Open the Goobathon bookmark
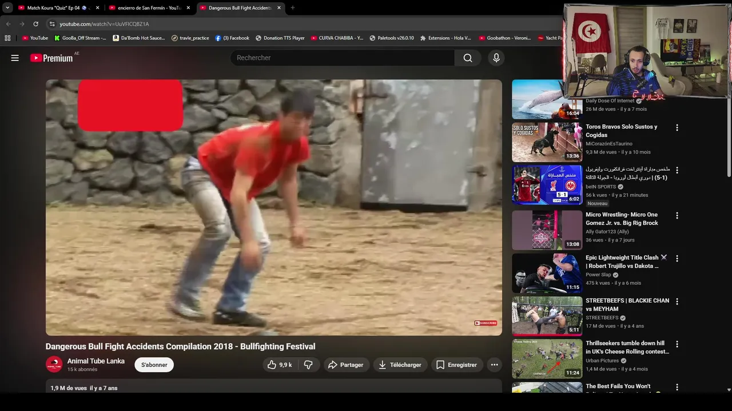Image resolution: width=732 pixels, height=411 pixels. coord(506,38)
